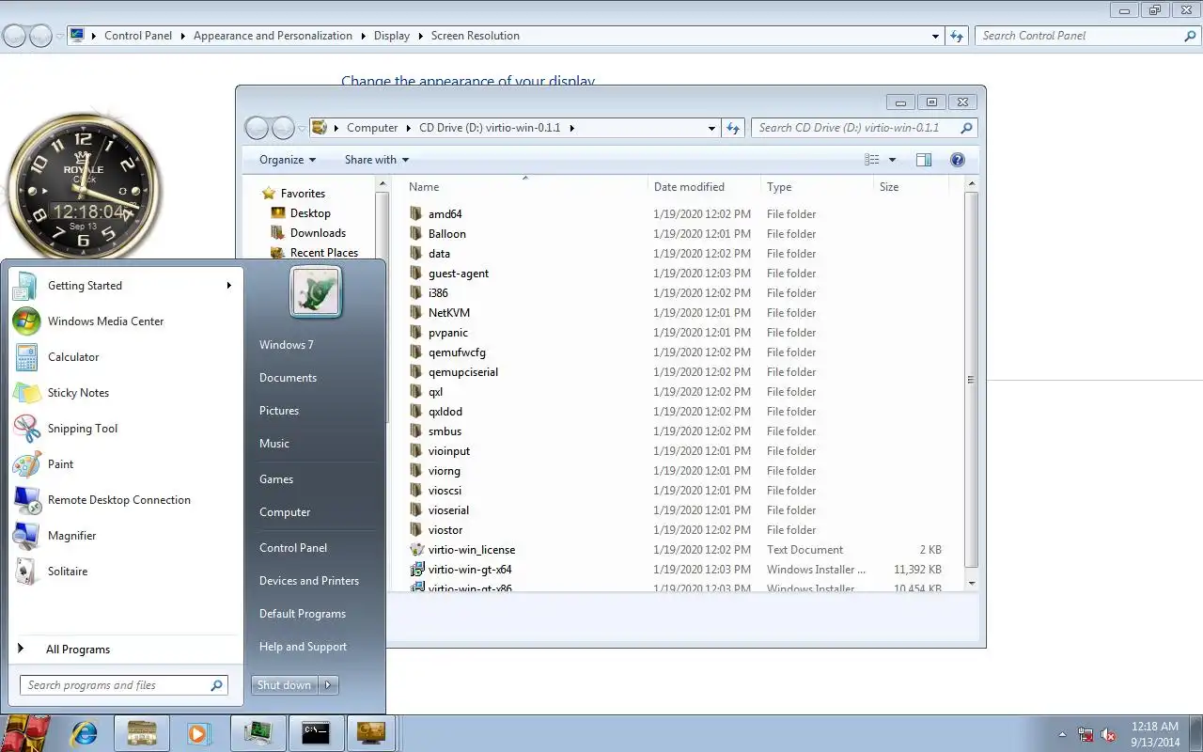This screenshot has height=752, width=1203.
Task: Open Sticky Notes in Start menu
Action: pos(78,393)
